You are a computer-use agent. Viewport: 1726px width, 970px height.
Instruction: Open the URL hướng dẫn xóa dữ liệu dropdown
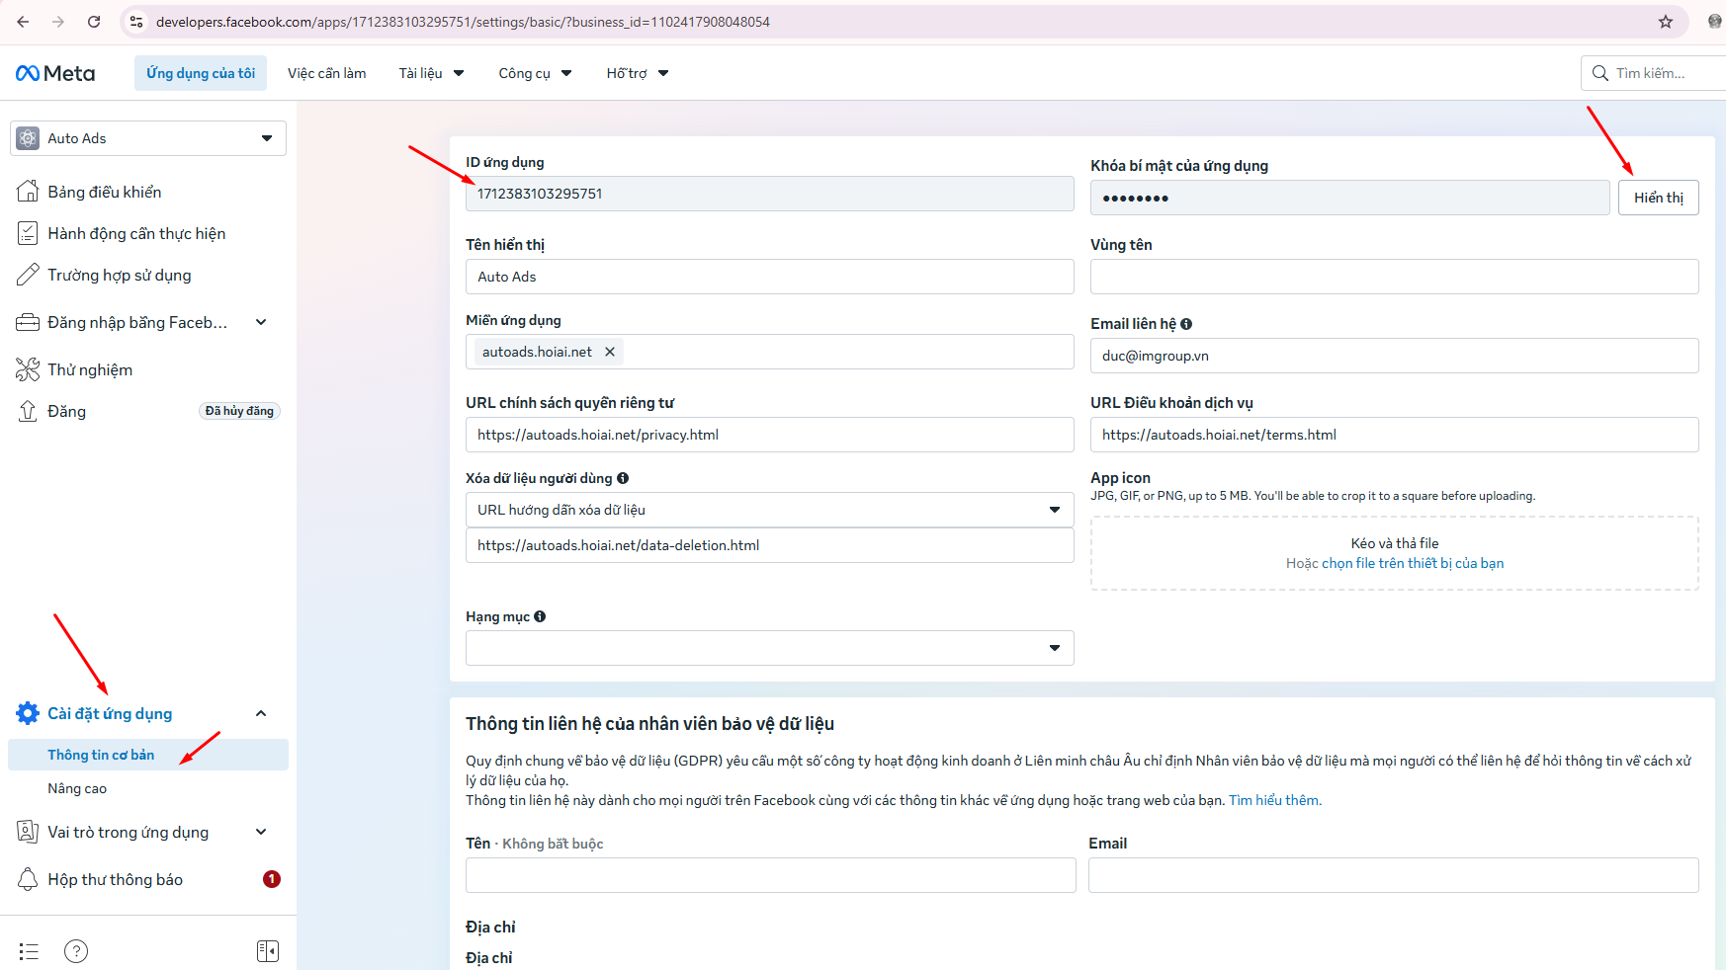point(769,510)
